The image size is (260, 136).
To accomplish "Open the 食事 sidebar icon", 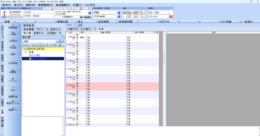I will click(x=13, y=53).
